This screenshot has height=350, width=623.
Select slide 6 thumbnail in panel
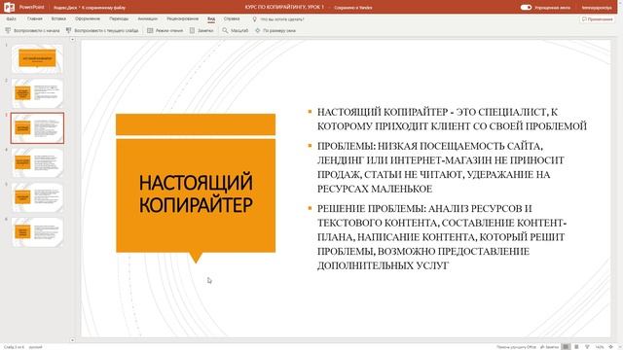(37, 231)
